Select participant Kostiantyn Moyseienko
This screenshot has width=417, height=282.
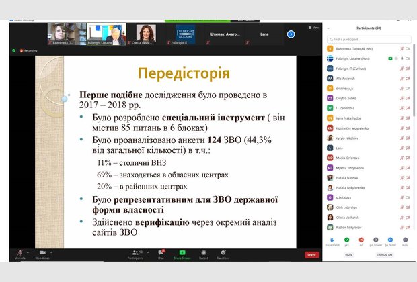click(369, 128)
